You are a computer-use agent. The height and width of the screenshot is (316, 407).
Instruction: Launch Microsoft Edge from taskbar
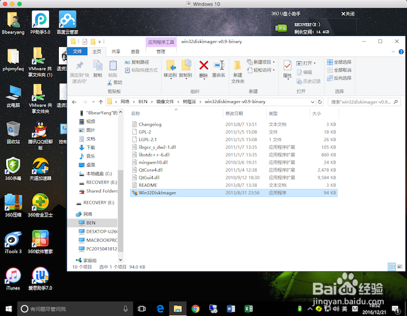click(160, 309)
